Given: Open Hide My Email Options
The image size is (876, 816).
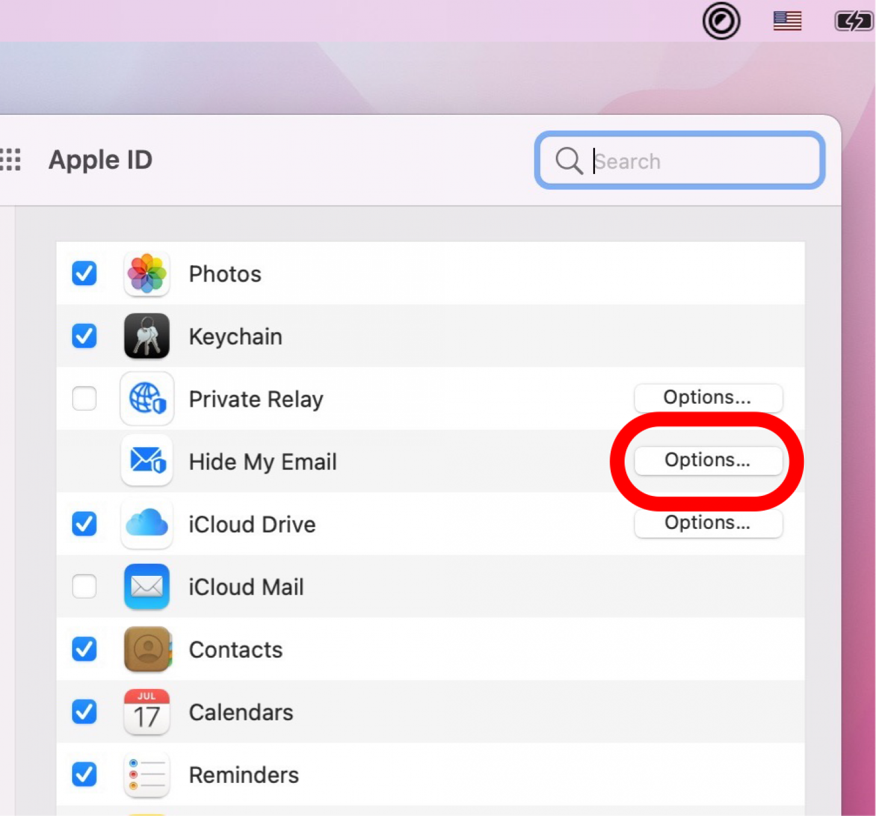Looking at the screenshot, I should (708, 460).
